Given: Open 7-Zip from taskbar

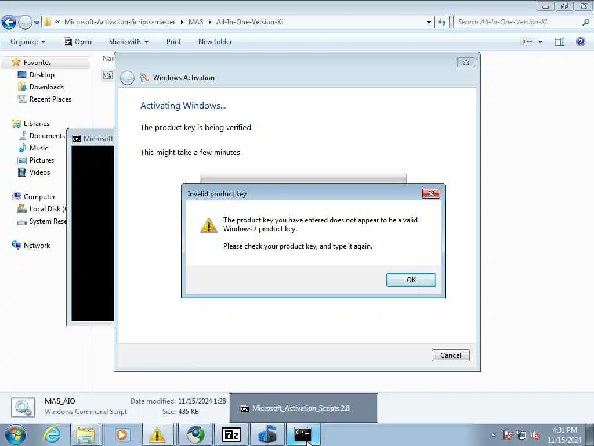Looking at the screenshot, I should coord(231,434).
